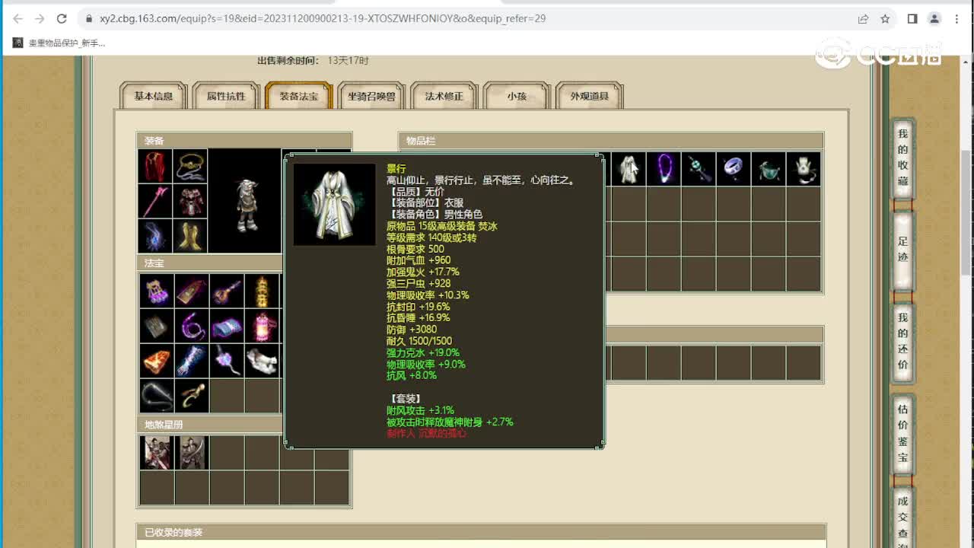Switch to 坐骑召唤兽 tab
Screen dimensions: 974x548
click(371, 96)
